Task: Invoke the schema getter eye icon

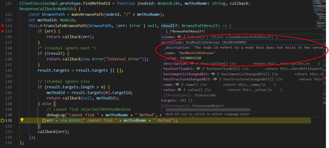Action: coord(179,37)
